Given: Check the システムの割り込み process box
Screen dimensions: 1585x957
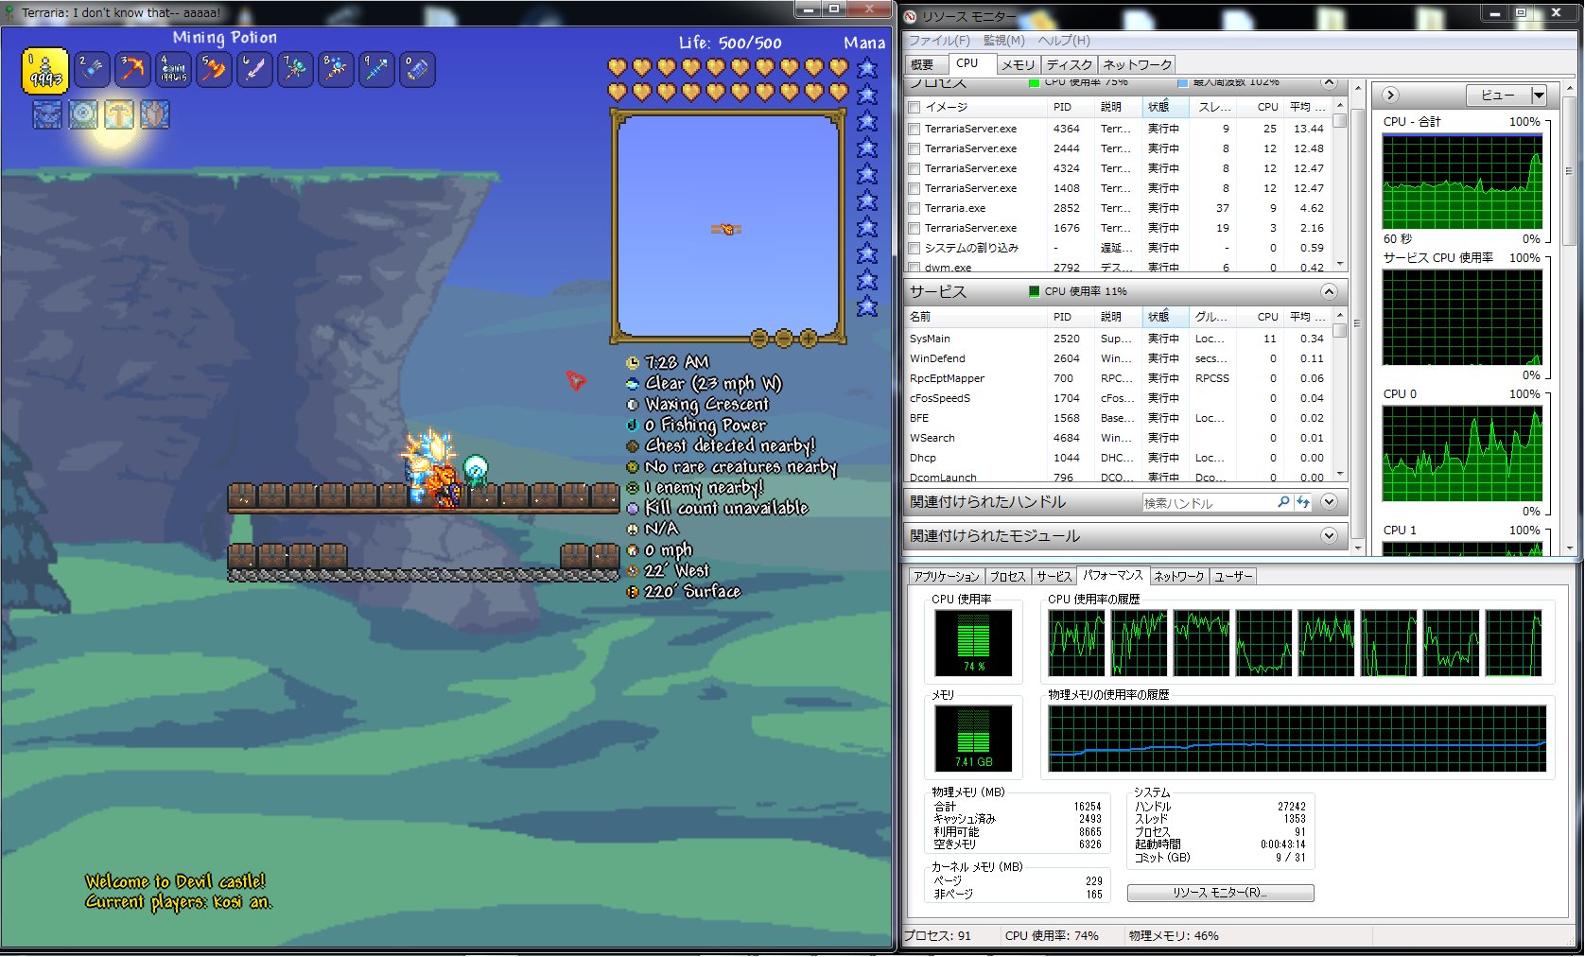Looking at the screenshot, I should pos(914,248).
